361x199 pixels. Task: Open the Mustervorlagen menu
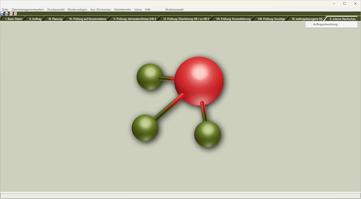[77, 10]
